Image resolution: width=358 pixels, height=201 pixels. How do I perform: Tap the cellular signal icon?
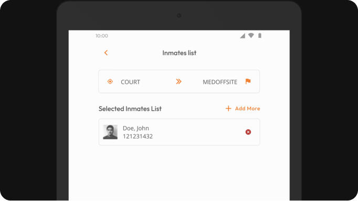[243, 36]
